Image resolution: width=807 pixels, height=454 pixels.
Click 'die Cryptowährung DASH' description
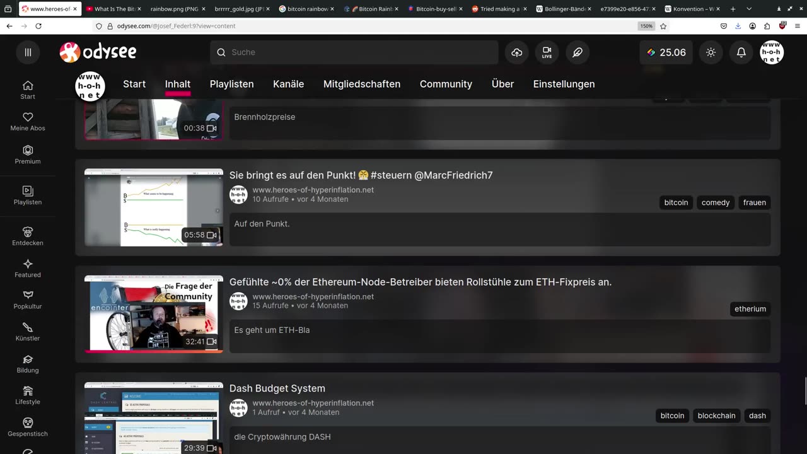282,436
